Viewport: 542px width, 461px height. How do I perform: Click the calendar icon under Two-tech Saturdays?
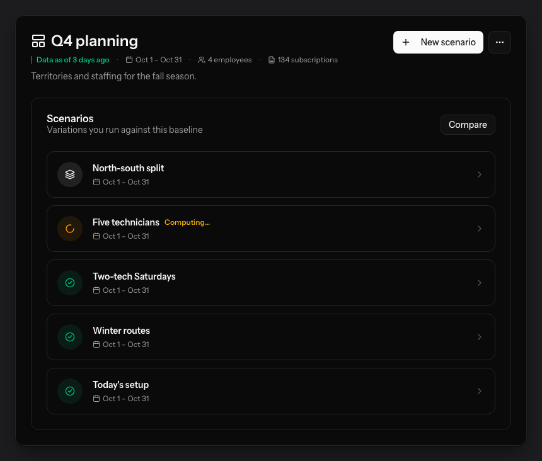click(96, 290)
